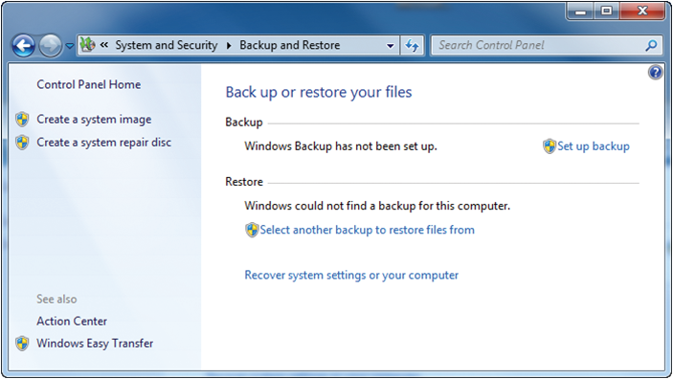The height and width of the screenshot is (379, 673).
Task: Open Recover system settings or your computer
Action: 351,275
